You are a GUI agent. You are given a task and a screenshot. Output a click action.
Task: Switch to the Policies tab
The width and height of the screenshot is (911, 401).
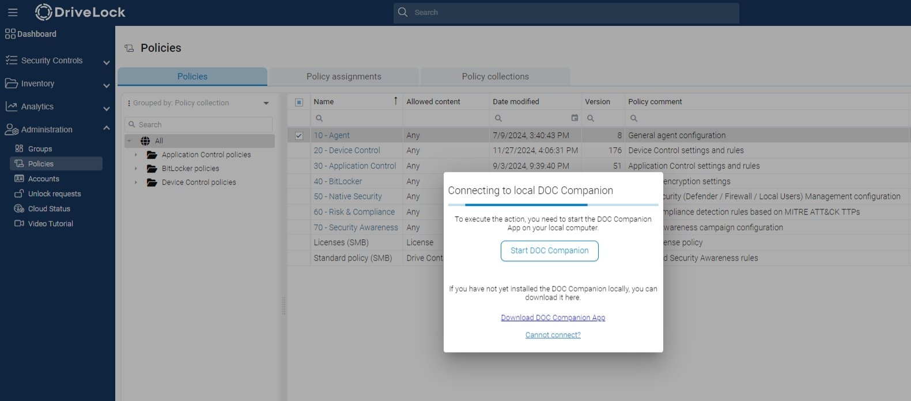[192, 77]
